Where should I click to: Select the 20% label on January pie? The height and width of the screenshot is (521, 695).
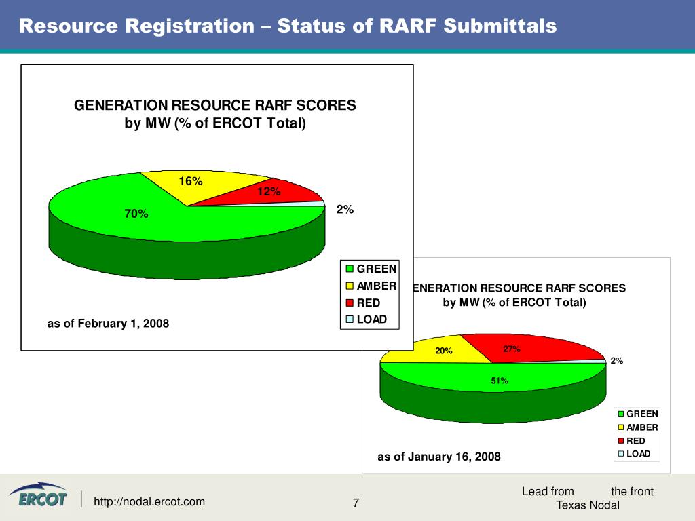444,351
